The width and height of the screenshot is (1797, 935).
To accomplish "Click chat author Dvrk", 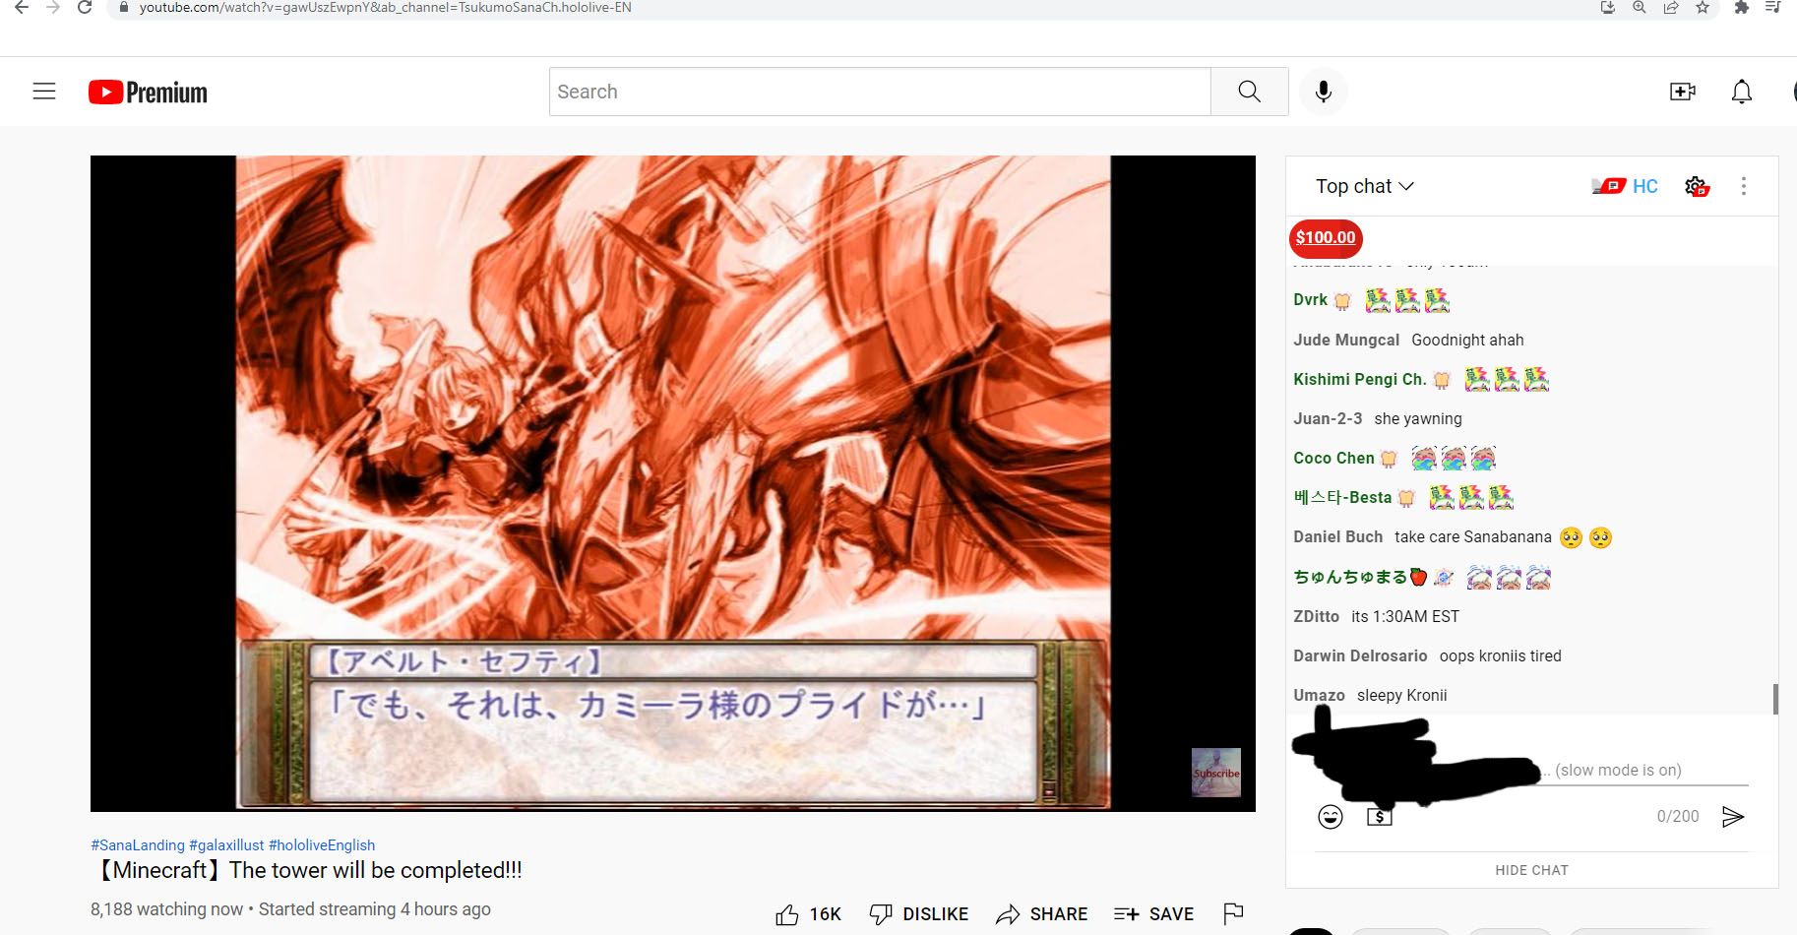I will 1310,300.
